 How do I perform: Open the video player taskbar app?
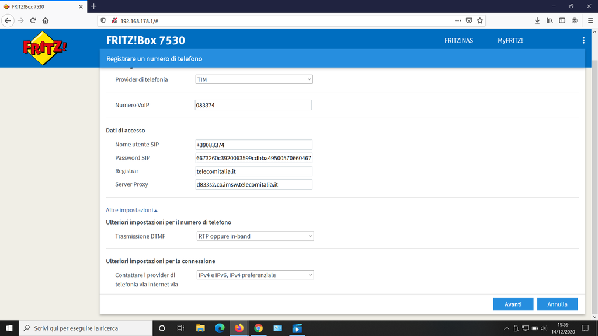click(297, 328)
